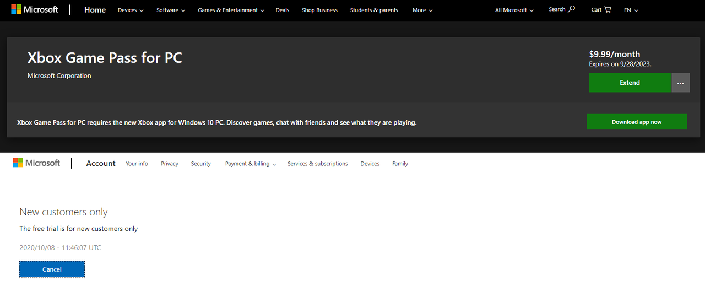Viewport: 705px width, 292px height.
Task: Click the green Extend button
Action: [x=630, y=83]
